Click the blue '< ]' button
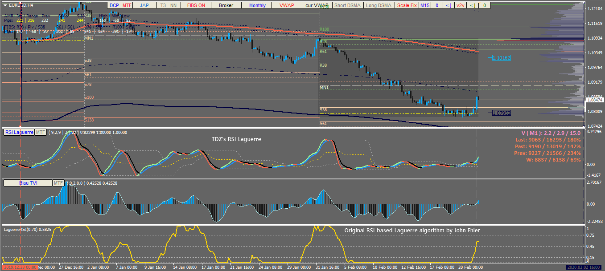 pos(449,5)
